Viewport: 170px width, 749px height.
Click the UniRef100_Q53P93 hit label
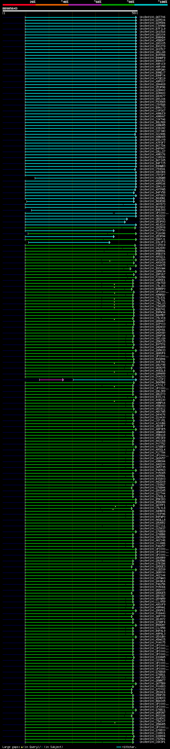pos(152,222)
